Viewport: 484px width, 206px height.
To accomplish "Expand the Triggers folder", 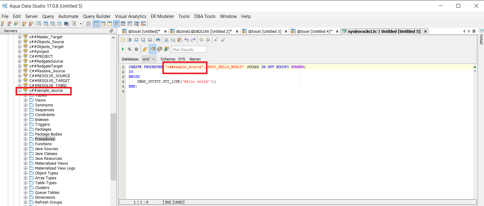I will pyautogui.click(x=26, y=125).
